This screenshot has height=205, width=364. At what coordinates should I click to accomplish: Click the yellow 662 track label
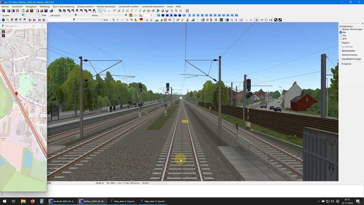click(x=185, y=121)
